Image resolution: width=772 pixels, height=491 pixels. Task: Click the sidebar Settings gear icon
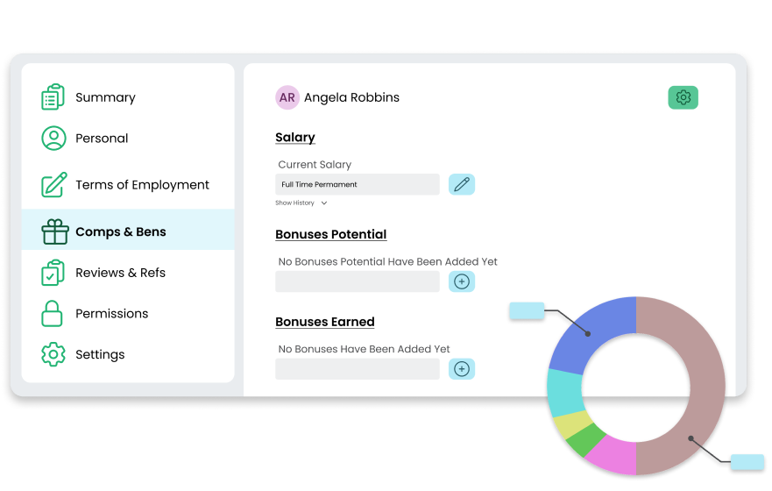53,354
